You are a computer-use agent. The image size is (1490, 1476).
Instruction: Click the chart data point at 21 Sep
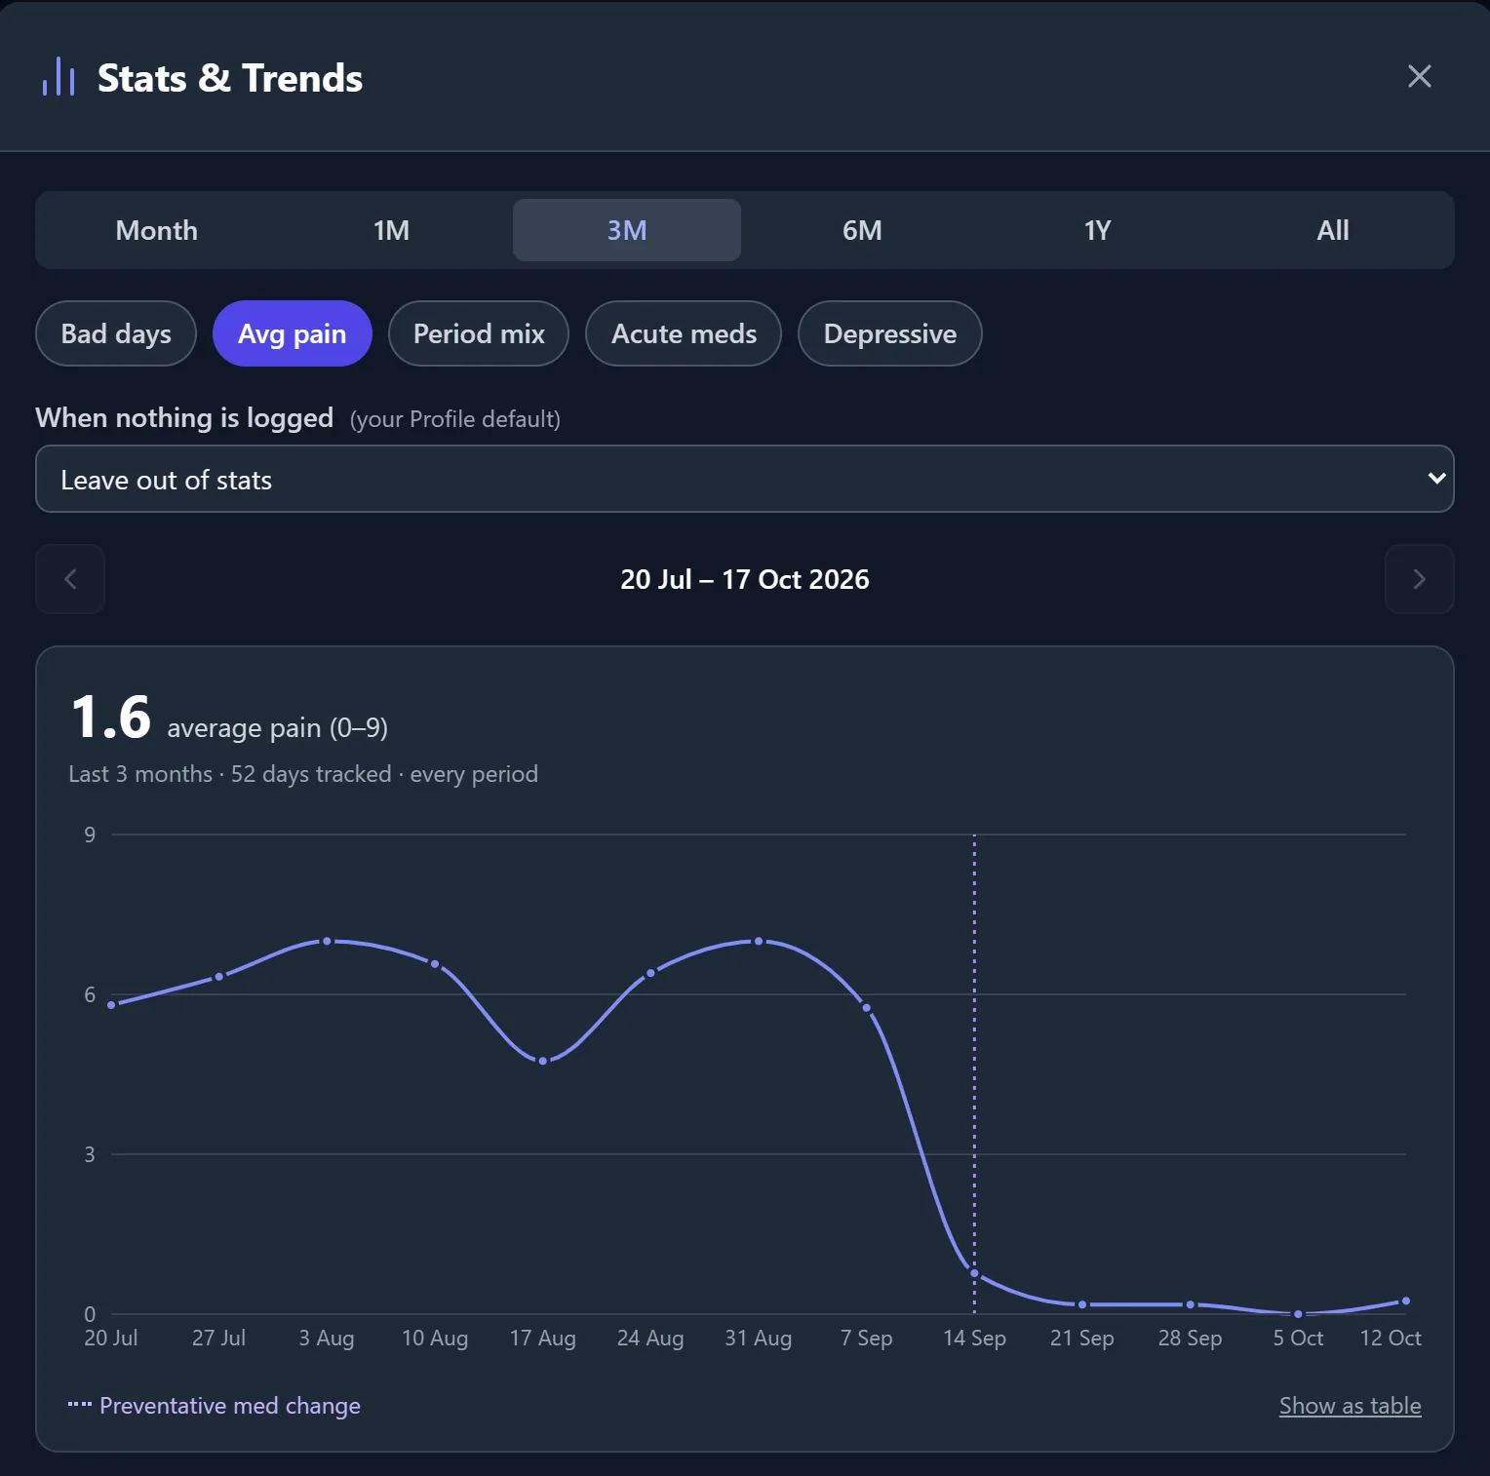[x=1082, y=1304]
